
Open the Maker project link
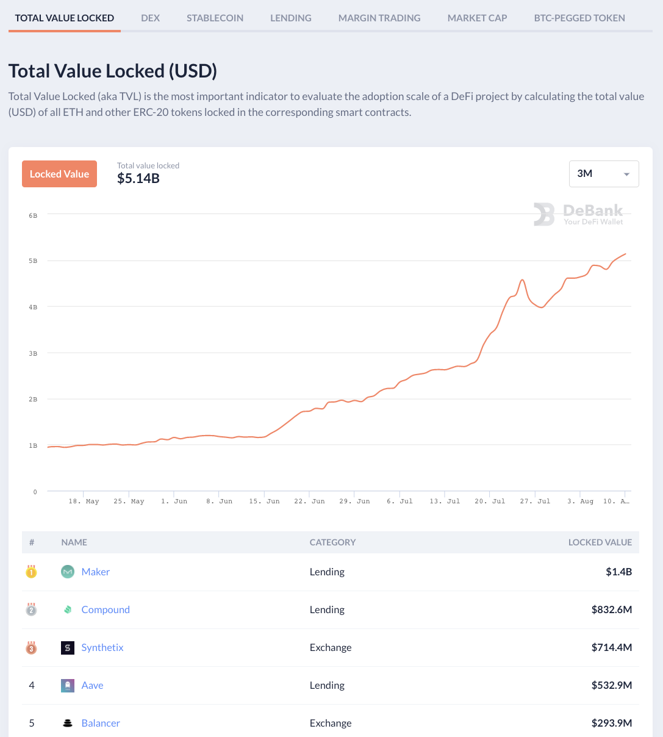coord(96,572)
